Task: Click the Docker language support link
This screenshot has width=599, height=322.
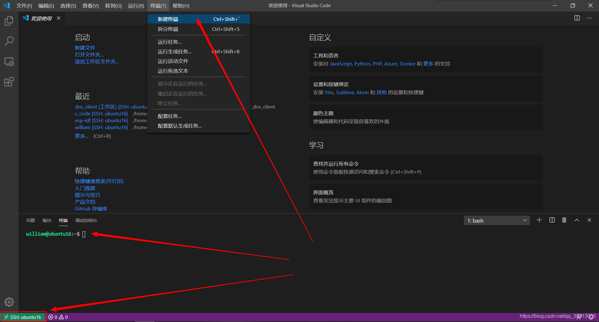Action: click(407, 64)
